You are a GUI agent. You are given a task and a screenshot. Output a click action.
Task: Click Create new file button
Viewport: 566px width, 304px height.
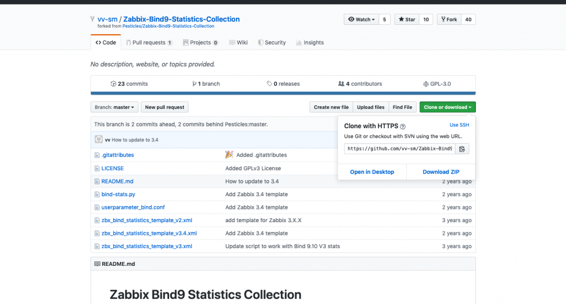tap(331, 107)
